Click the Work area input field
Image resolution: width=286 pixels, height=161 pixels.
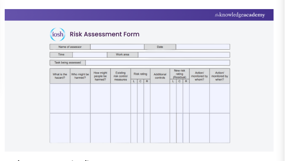coord(184,55)
